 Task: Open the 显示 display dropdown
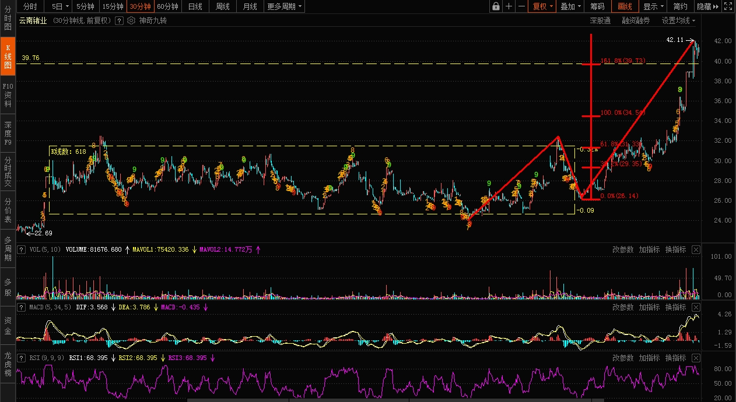[x=653, y=6]
